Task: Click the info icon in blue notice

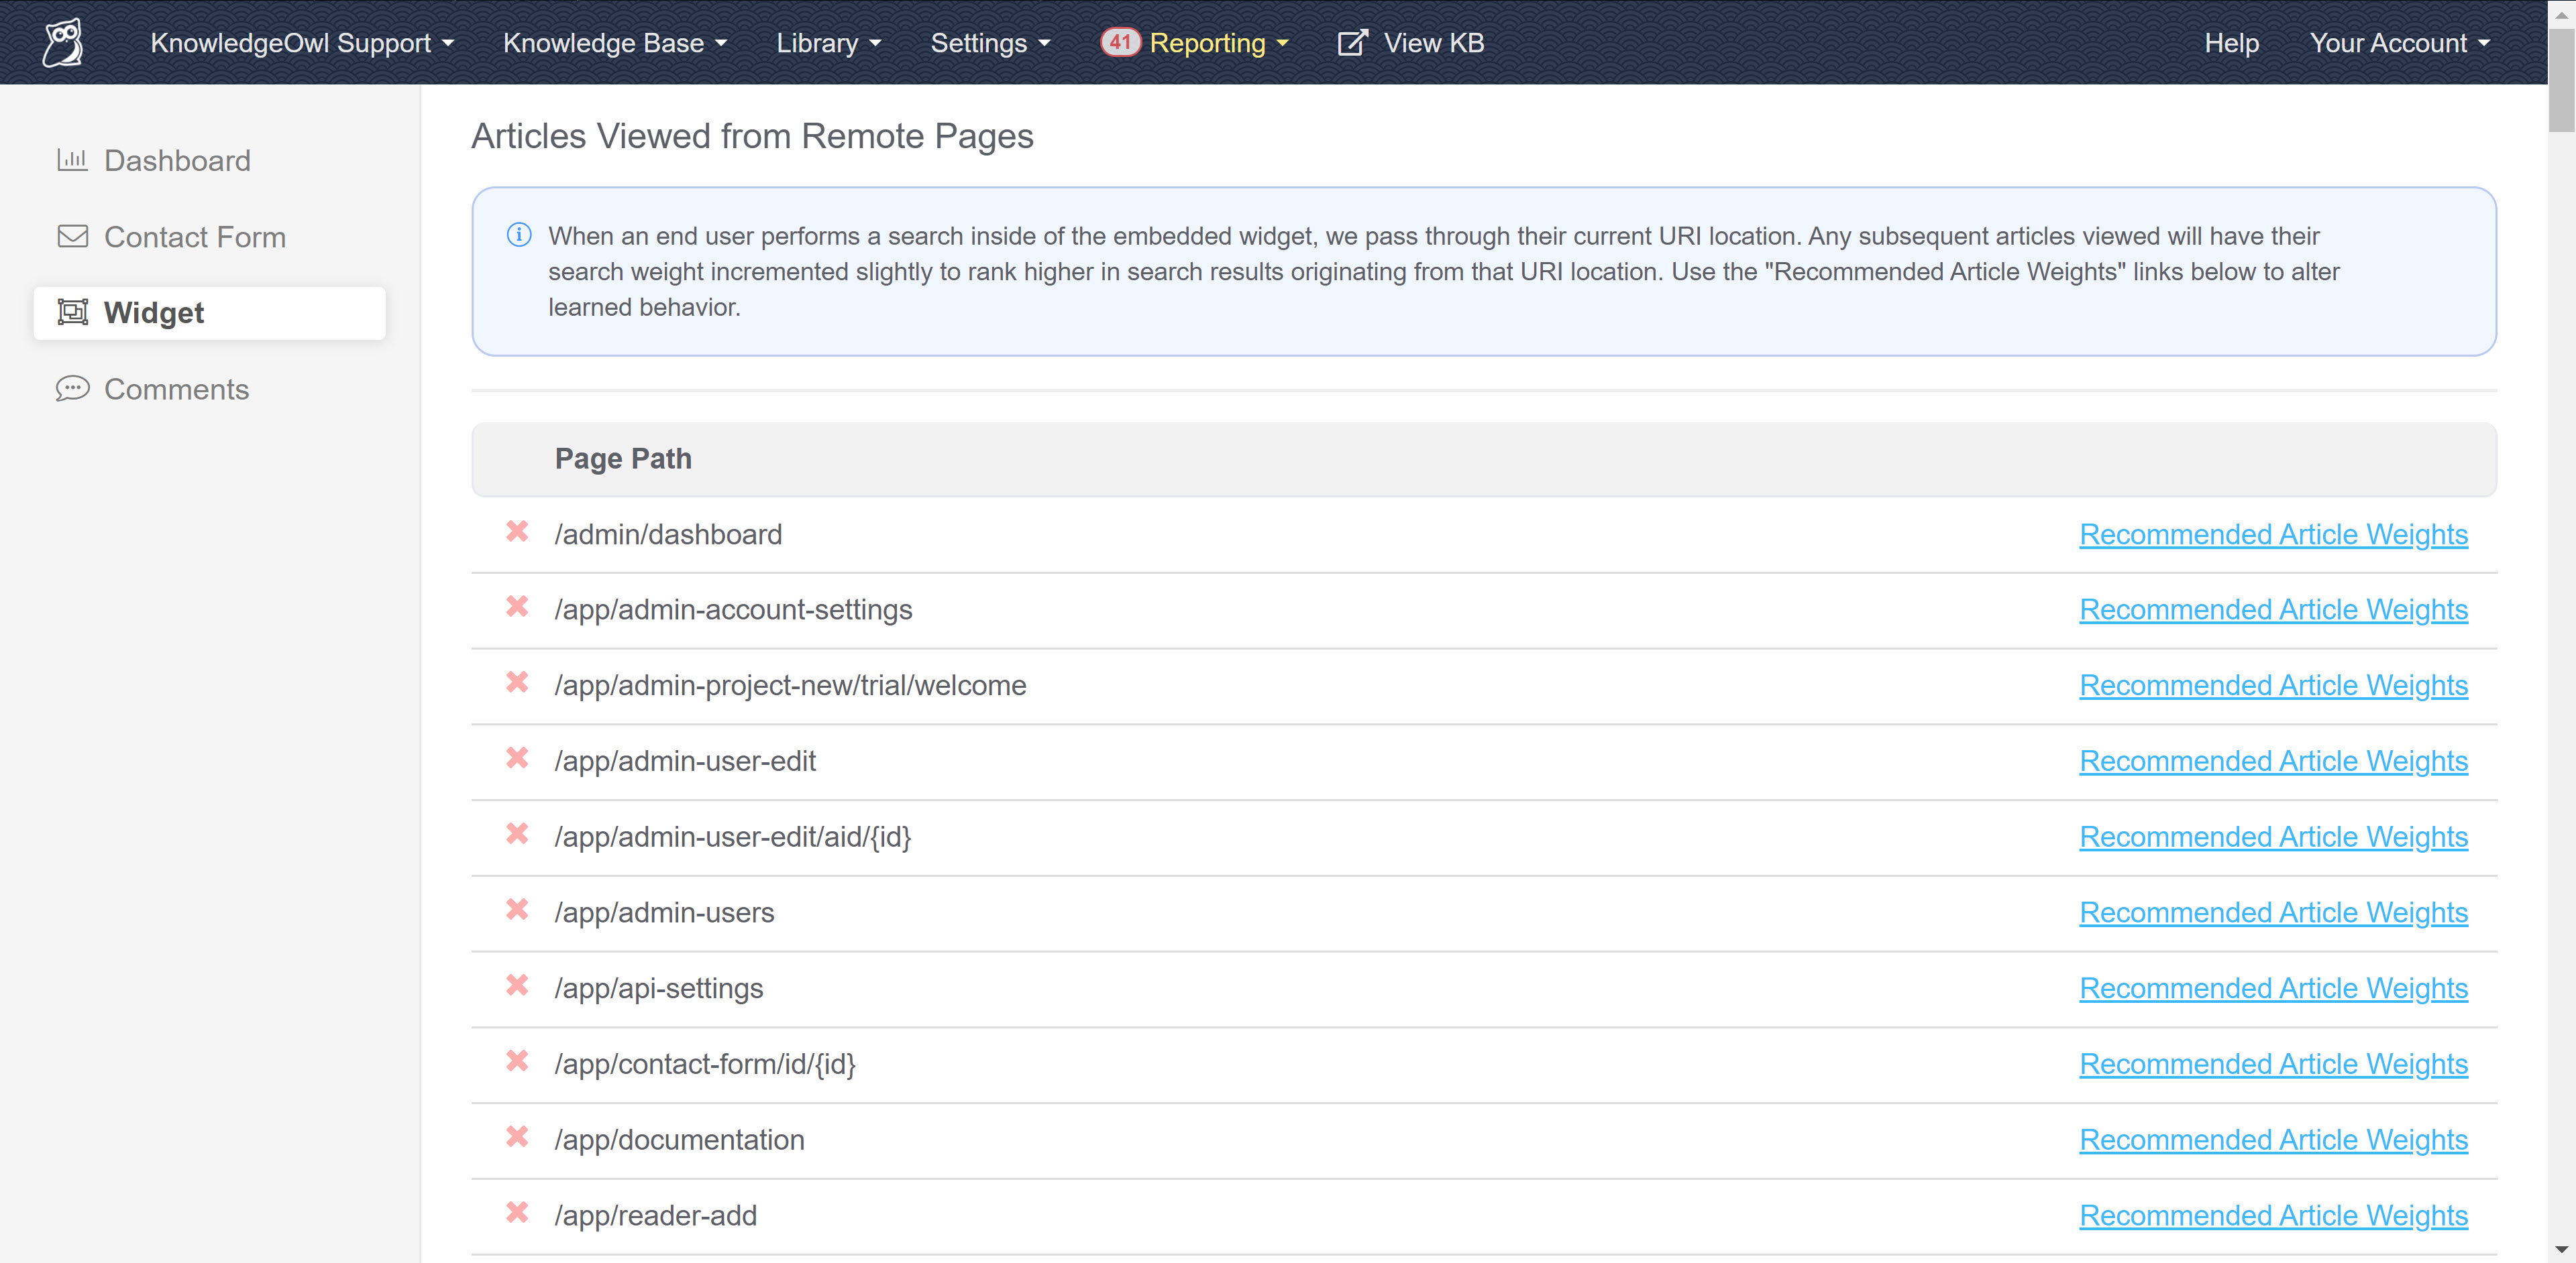Action: [519, 235]
